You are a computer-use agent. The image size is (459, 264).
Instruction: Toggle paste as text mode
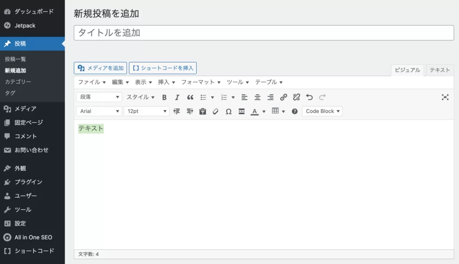pos(203,111)
